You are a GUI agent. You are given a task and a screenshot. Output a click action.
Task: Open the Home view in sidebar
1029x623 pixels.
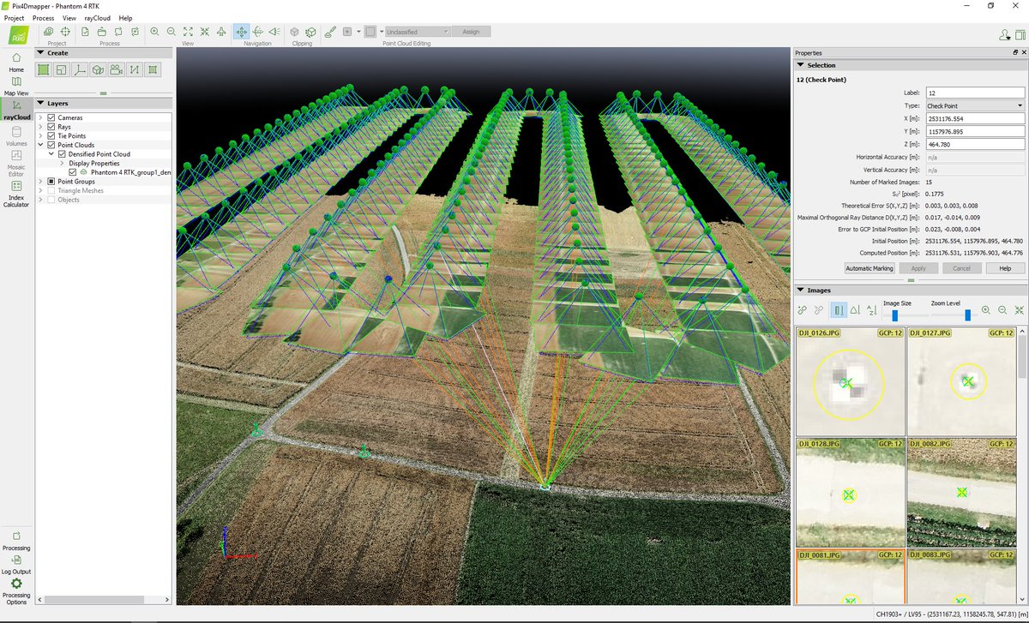[16, 62]
